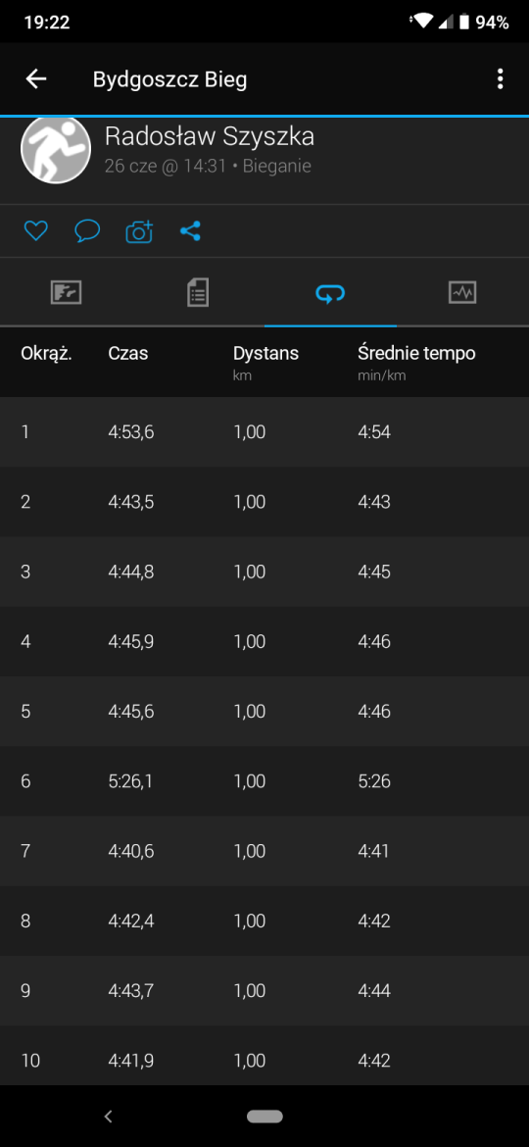Switch to the activity overview tab
Image resolution: width=529 pixels, height=1147 pixels.
coord(66,293)
